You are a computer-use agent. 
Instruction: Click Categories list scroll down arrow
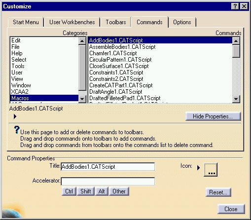82,99
